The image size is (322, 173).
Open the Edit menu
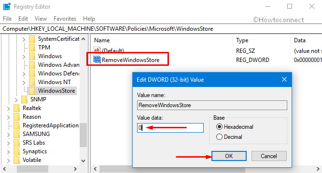(23, 19)
